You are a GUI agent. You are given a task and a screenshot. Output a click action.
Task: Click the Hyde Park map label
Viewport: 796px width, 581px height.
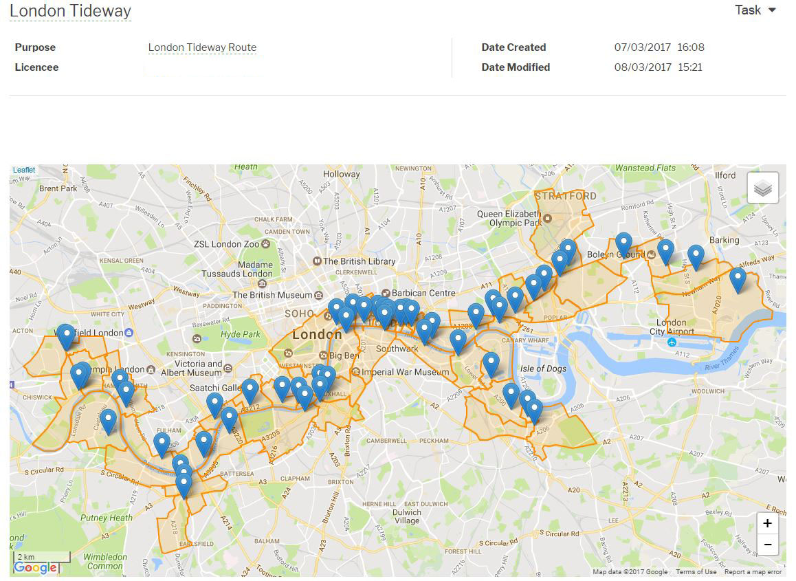(x=241, y=334)
